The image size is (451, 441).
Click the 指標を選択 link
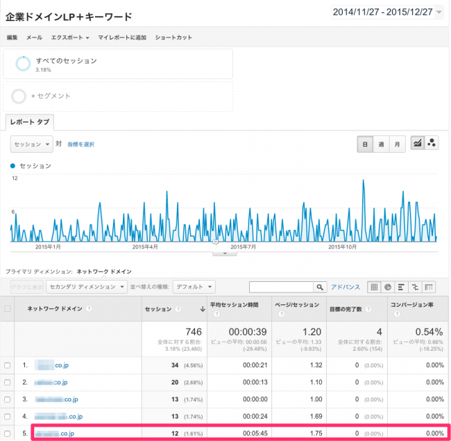click(x=80, y=144)
